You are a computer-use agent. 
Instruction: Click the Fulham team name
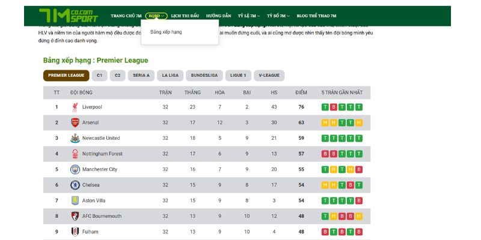point(90,232)
